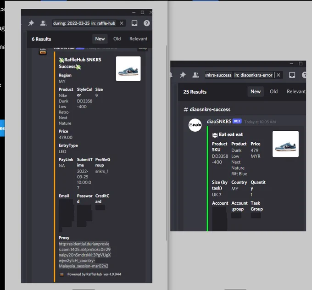Screen dimensions: 312x290
Task: Open help in the raffle-hub window
Action: click(x=147, y=23)
